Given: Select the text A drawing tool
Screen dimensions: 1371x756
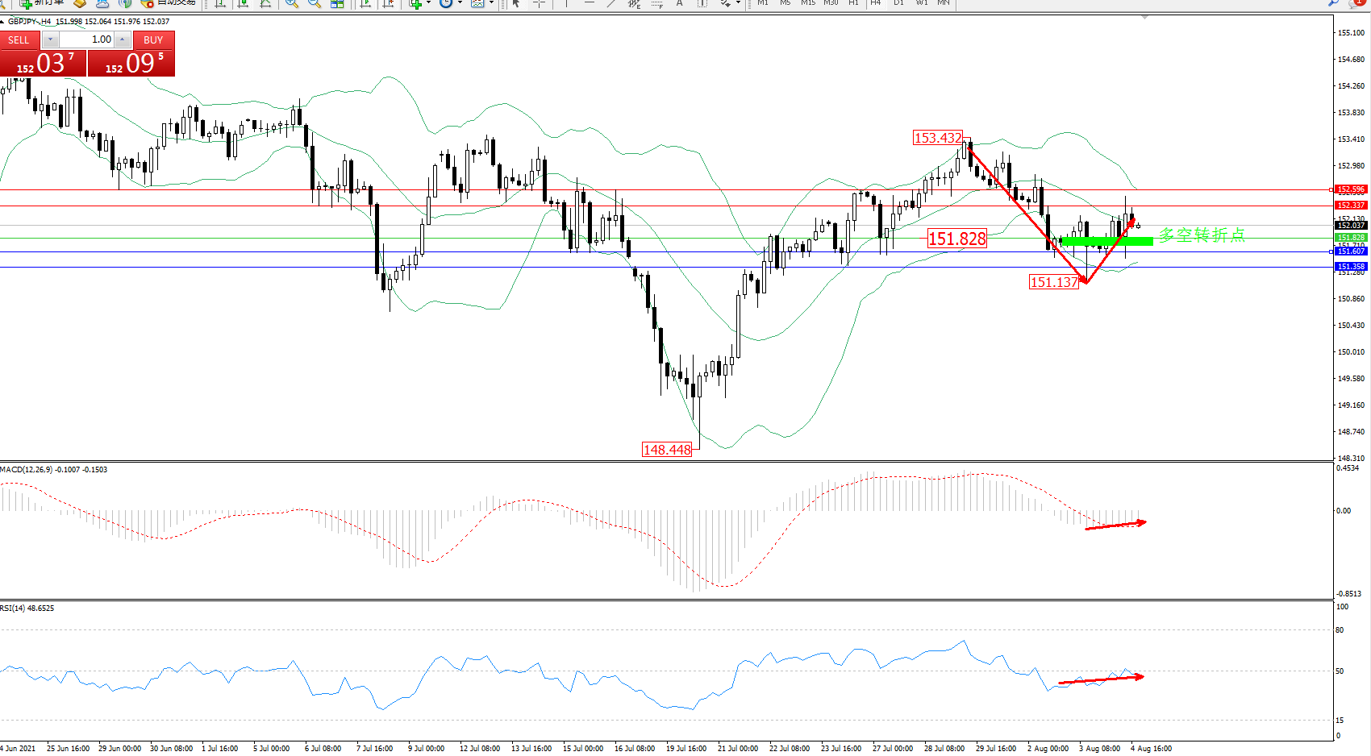Looking at the screenshot, I should 680,3.
